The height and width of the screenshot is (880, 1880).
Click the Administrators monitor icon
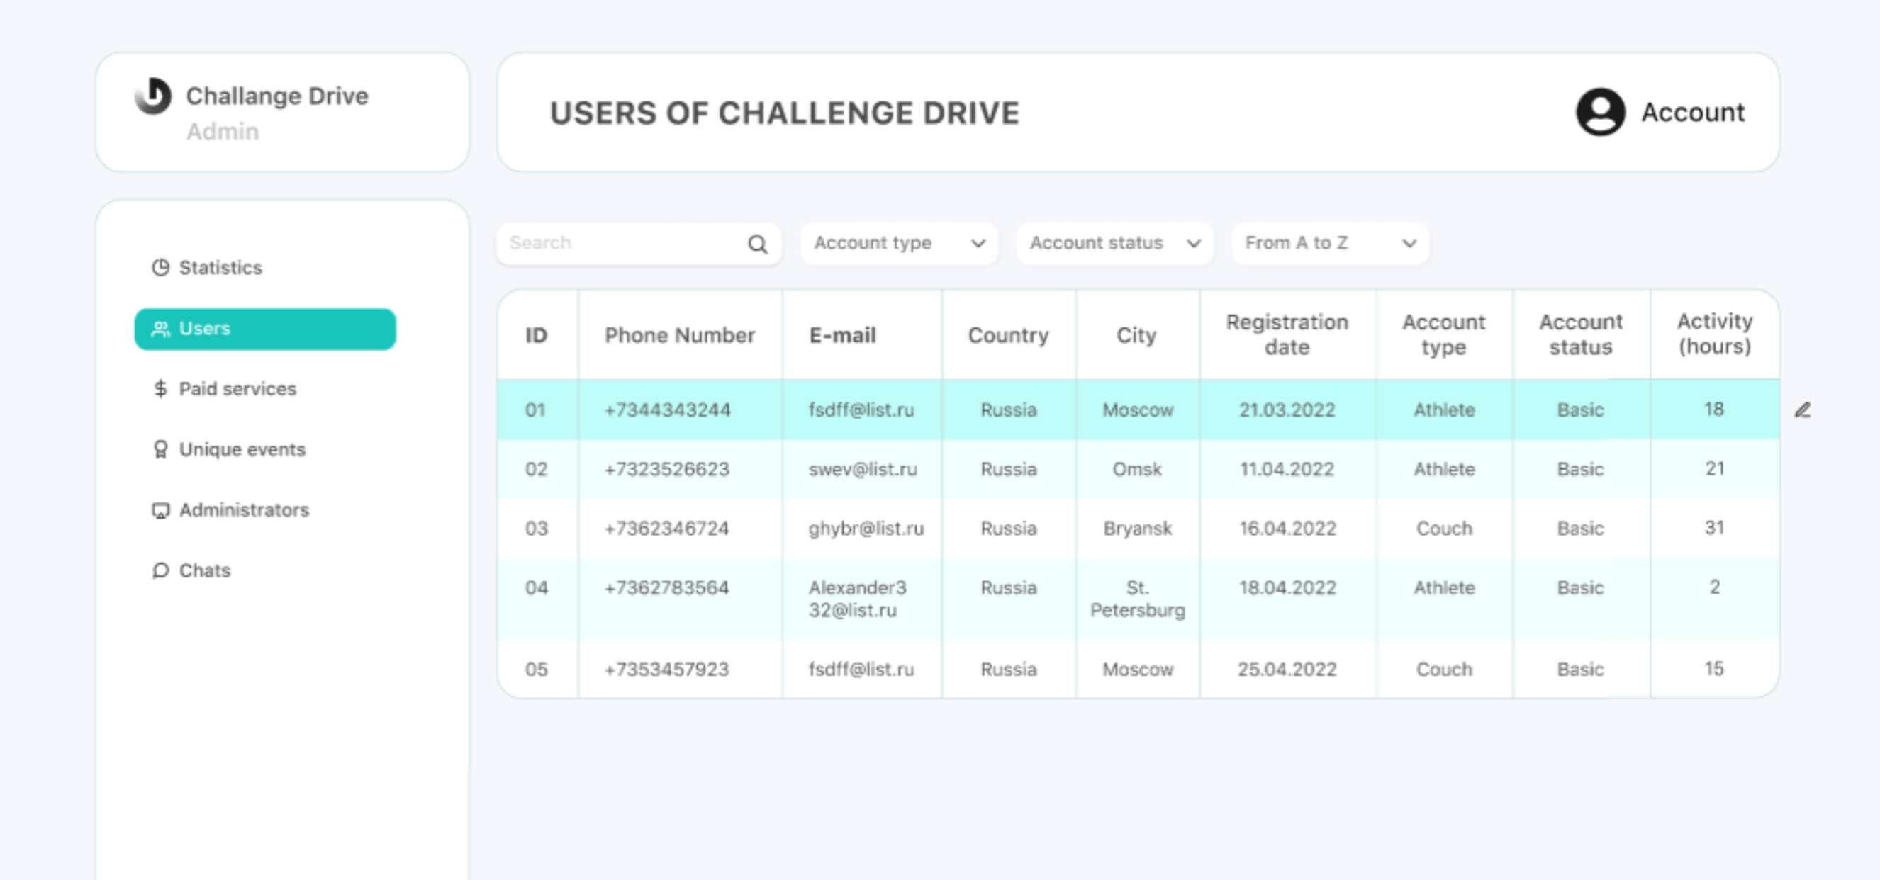click(160, 510)
